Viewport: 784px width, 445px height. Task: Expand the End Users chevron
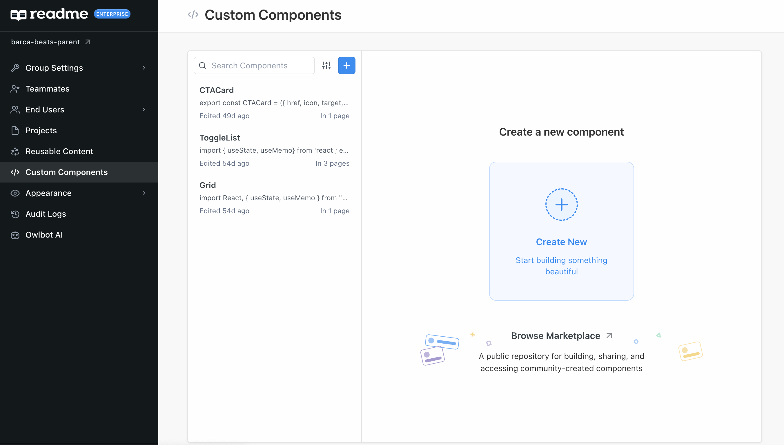(144, 110)
